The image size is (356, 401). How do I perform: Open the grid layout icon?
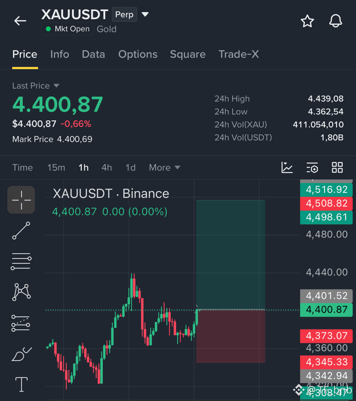click(x=337, y=167)
